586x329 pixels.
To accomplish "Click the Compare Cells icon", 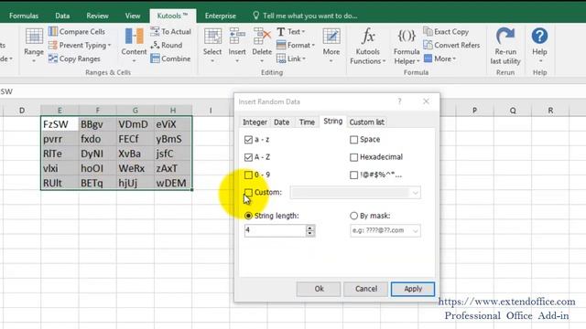I will point(53,32).
